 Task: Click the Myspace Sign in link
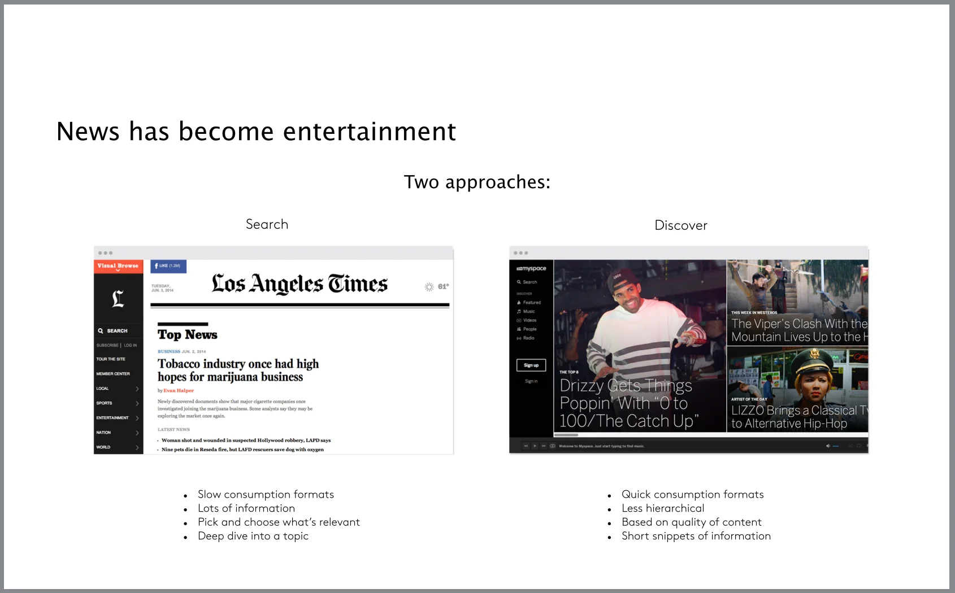(x=531, y=381)
